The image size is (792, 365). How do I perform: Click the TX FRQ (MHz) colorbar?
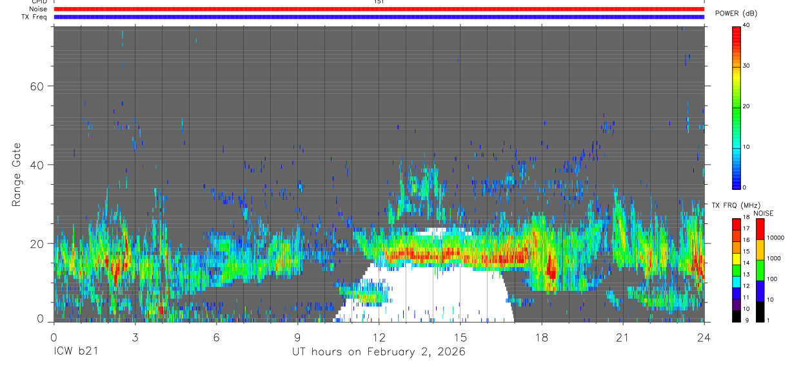pos(737,270)
